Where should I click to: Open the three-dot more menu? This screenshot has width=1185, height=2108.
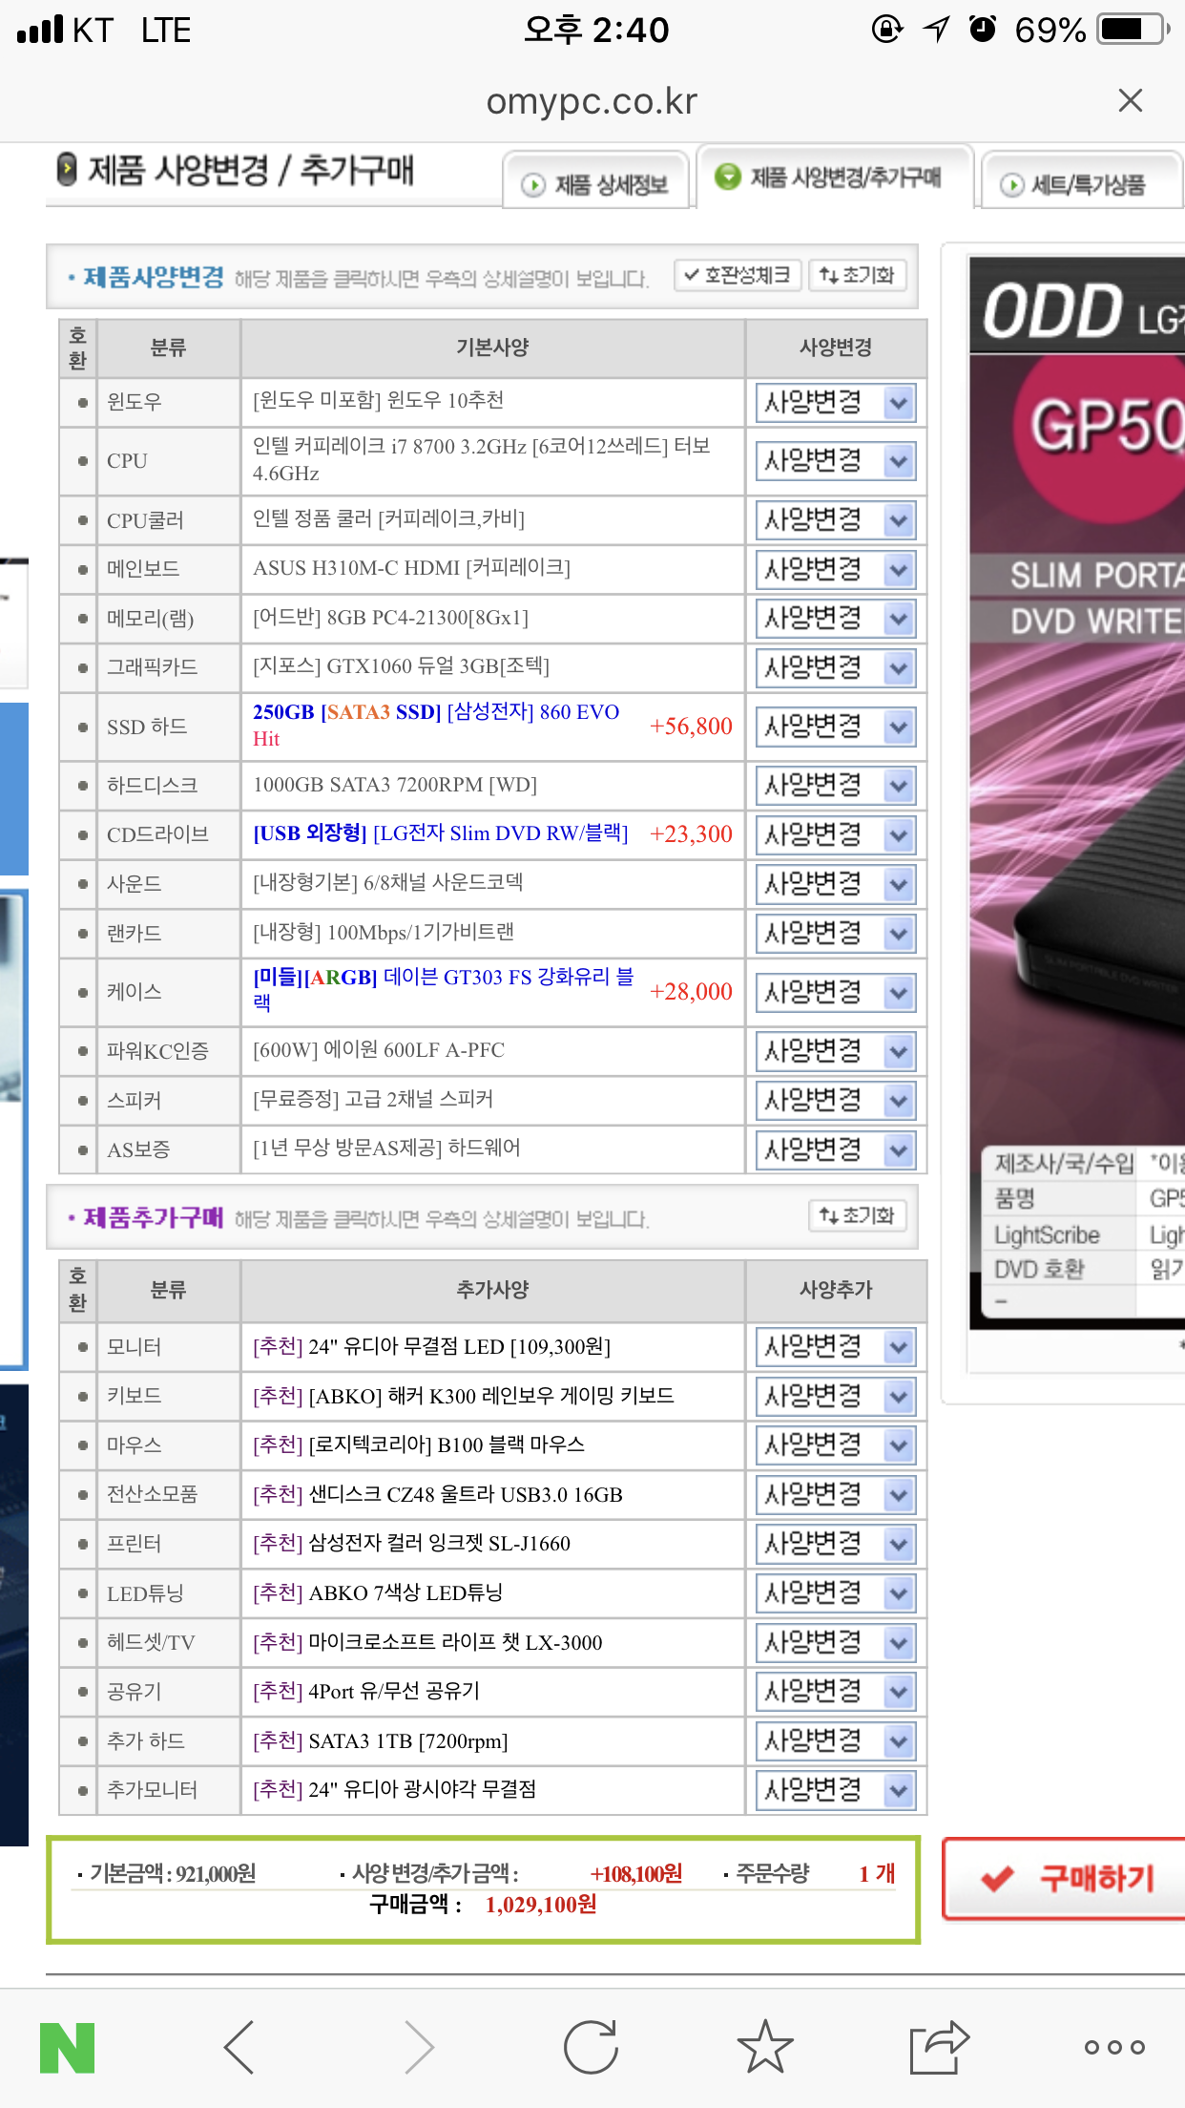pos(1114,2047)
